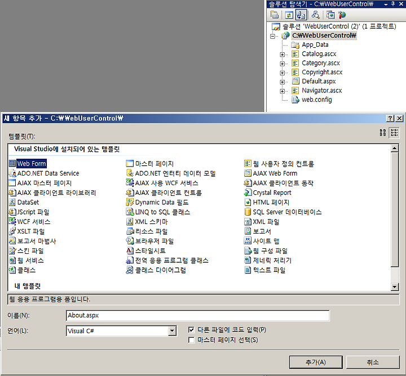Select 전역 응용 프로그램 클래스 template
This screenshot has width=406, height=376.
(167, 261)
